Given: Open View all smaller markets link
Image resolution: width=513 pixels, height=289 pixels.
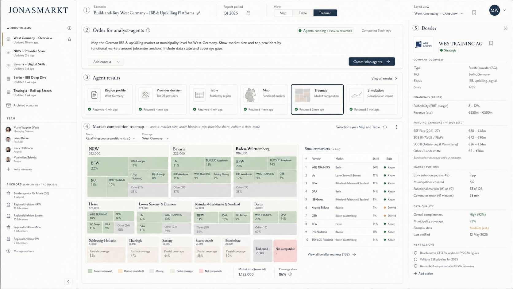Looking at the screenshot, I should [x=332, y=254].
